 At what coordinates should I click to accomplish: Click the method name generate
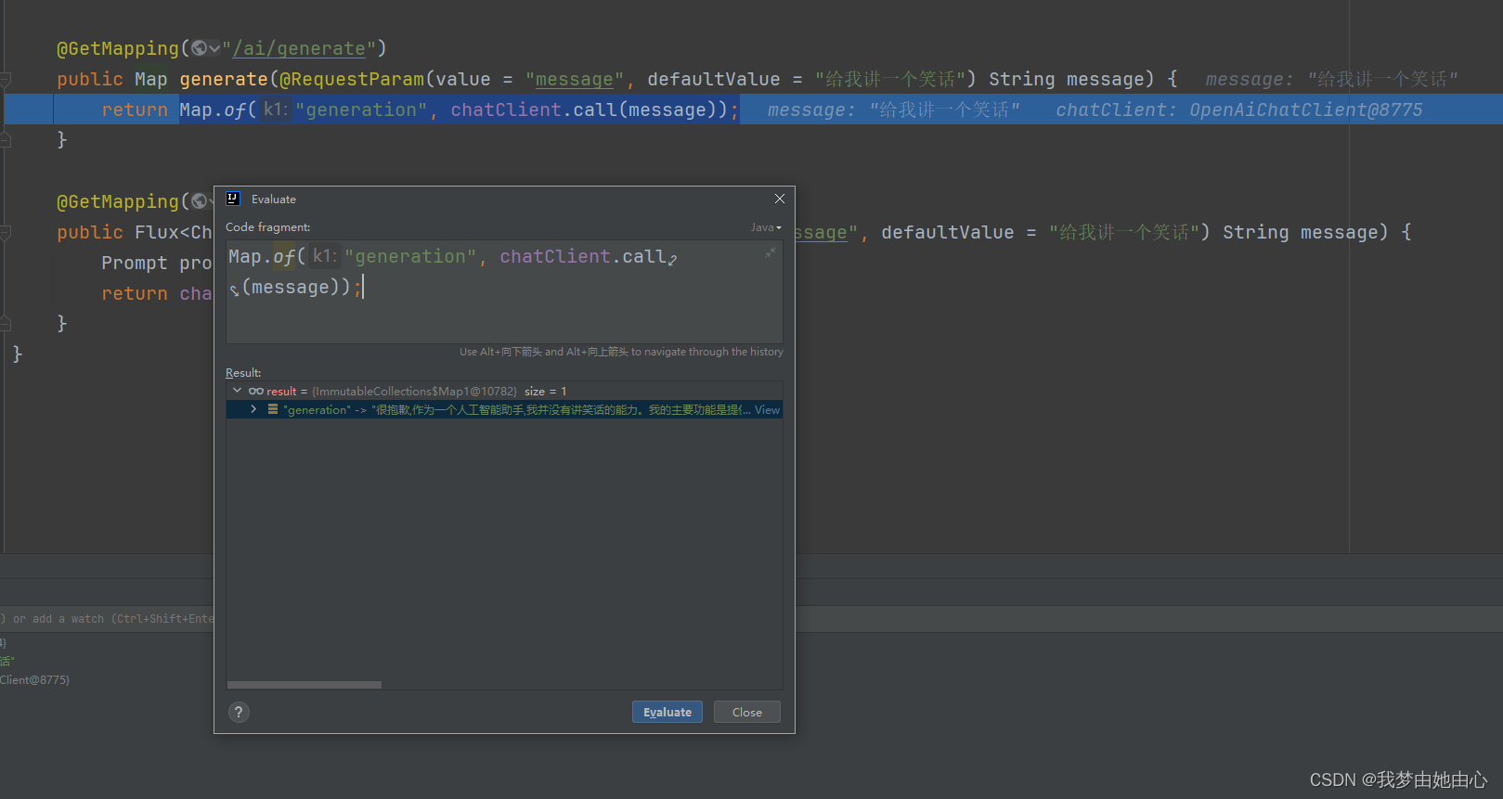point(224,79)
